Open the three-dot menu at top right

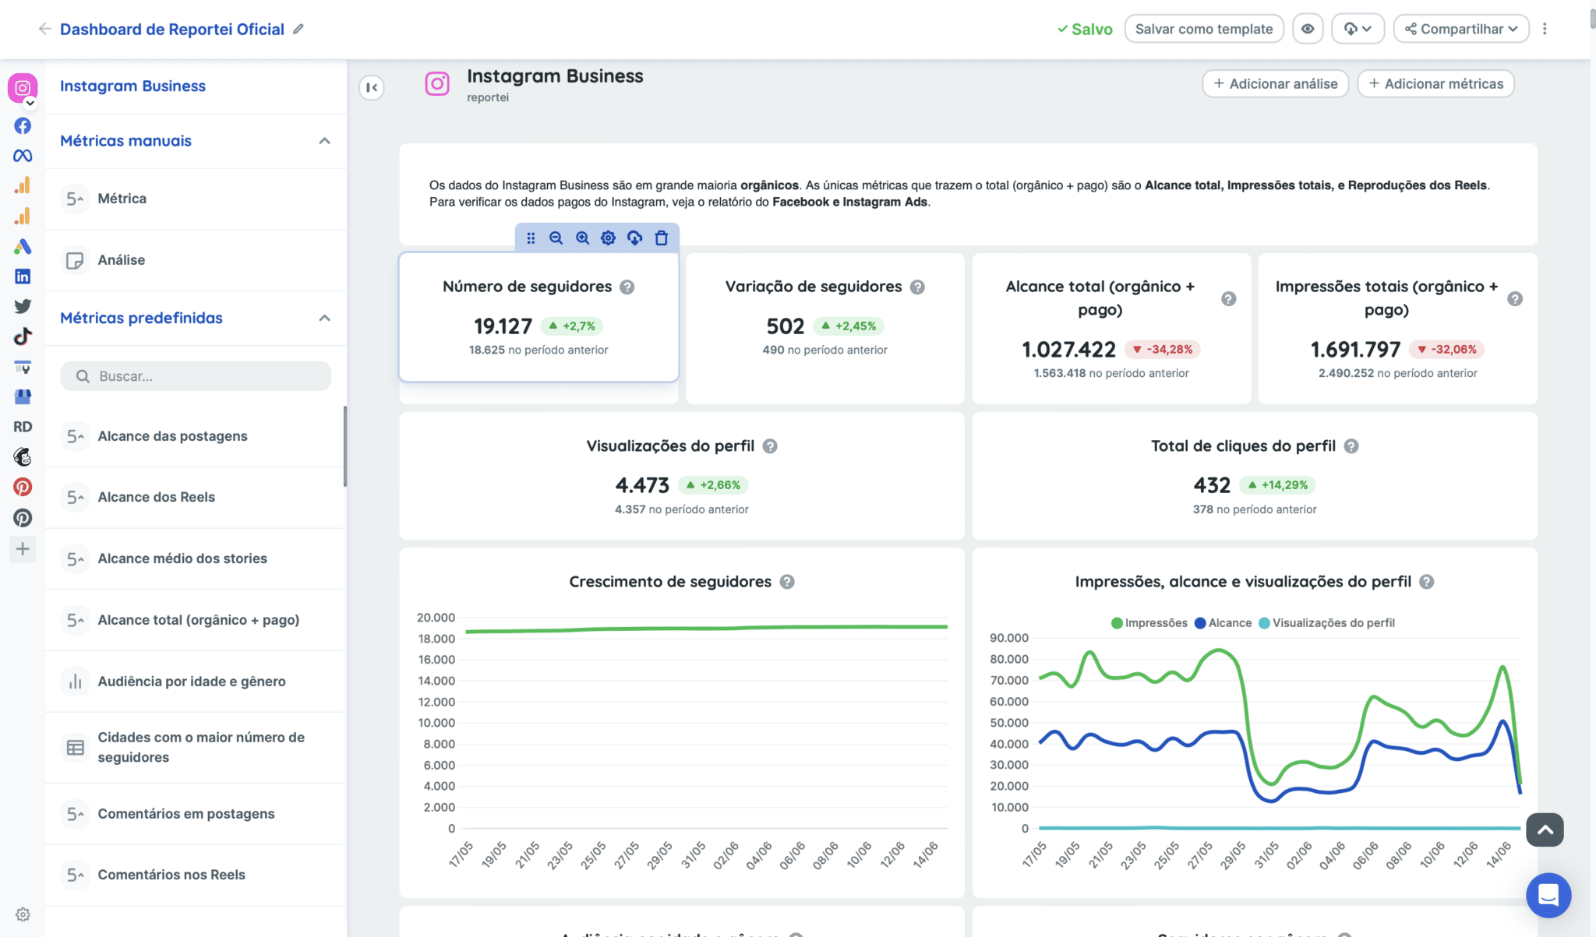click(1545, 29)
